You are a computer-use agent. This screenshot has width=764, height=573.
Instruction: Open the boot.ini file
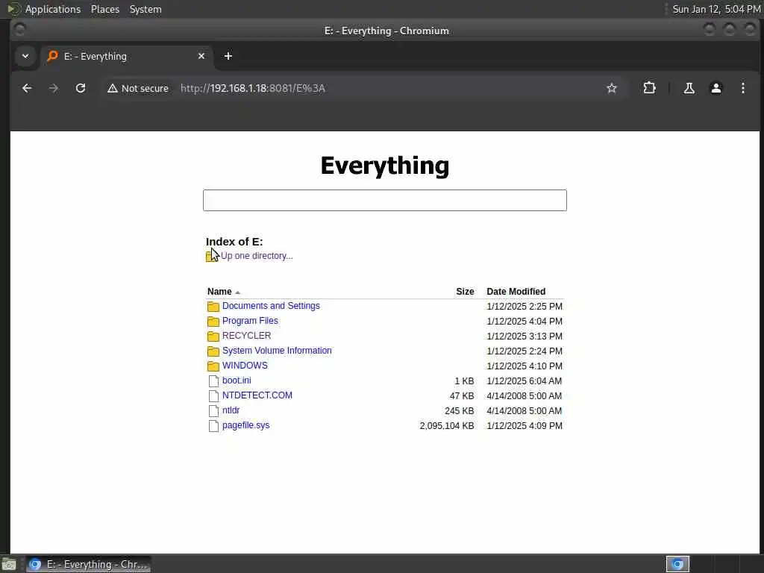(x=237, y=380)
